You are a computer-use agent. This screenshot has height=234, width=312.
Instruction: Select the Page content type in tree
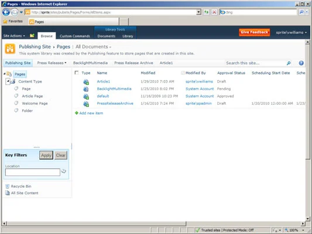point(26,89)
